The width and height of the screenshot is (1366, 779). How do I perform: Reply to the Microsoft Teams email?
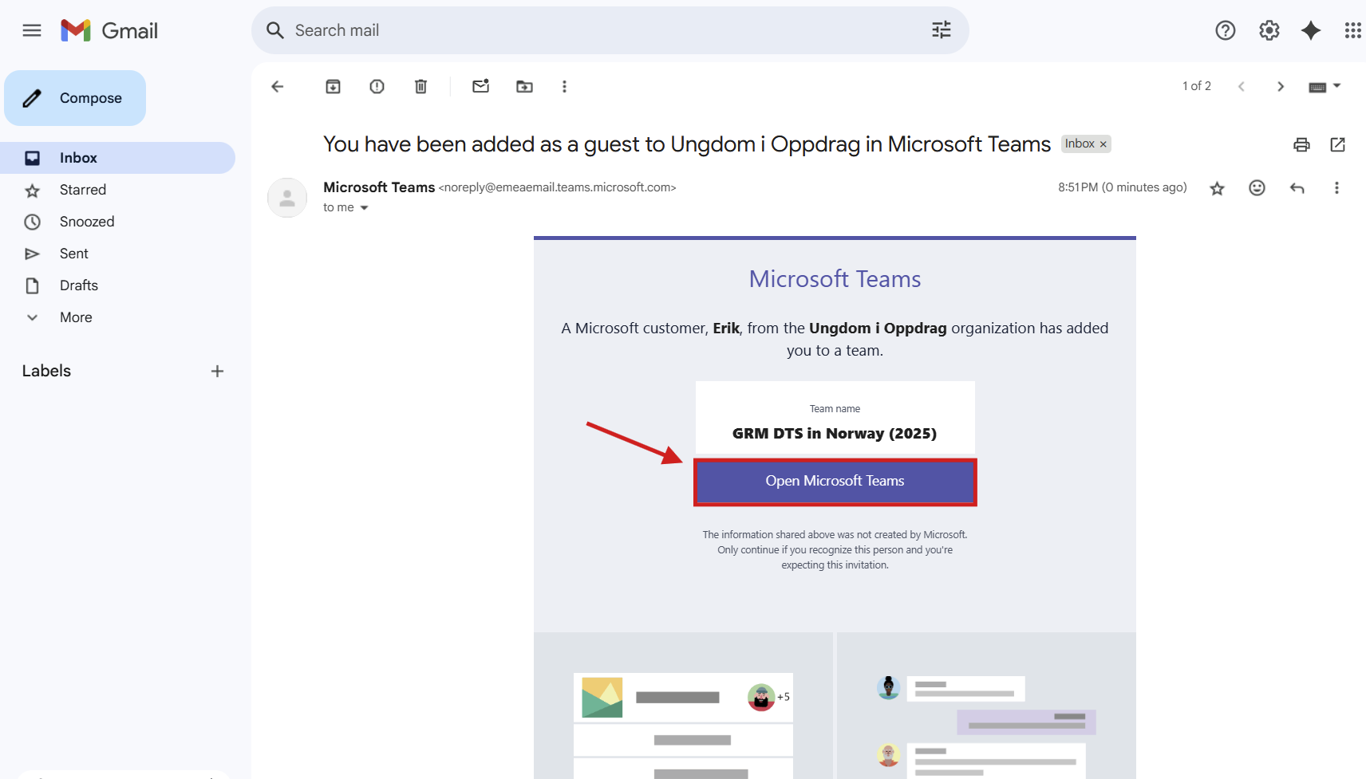coord(1297,188)
